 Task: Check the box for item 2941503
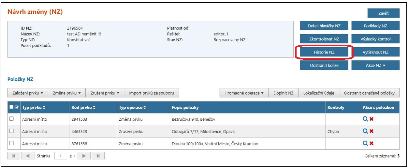(11, 119)
